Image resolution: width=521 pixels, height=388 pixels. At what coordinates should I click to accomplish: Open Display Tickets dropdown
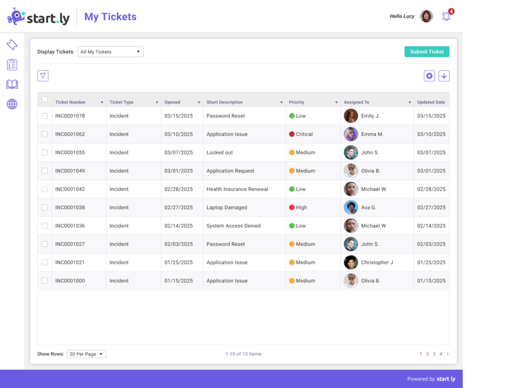point(110,52)
